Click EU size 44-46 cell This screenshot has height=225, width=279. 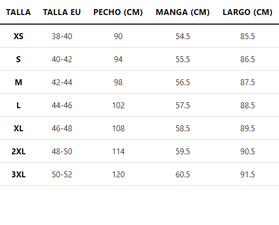click(62, 106)
